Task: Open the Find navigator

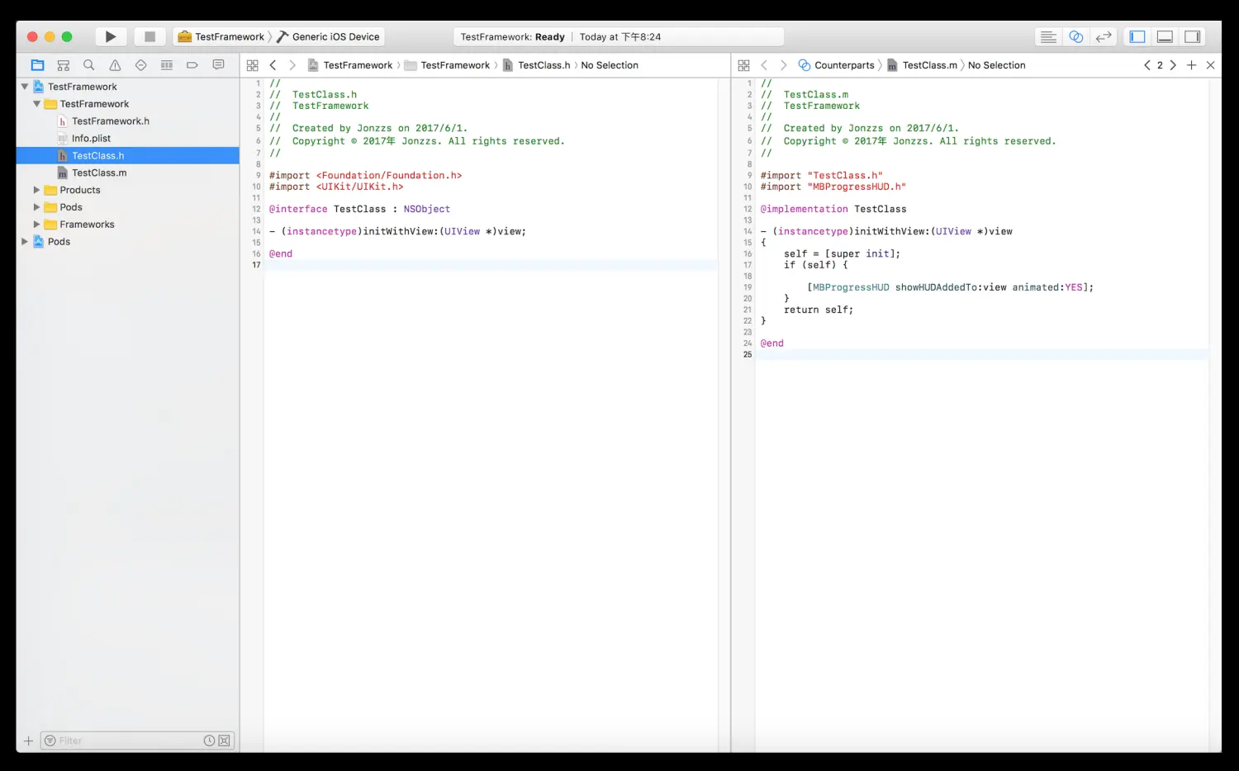Action: coord(89,64)
